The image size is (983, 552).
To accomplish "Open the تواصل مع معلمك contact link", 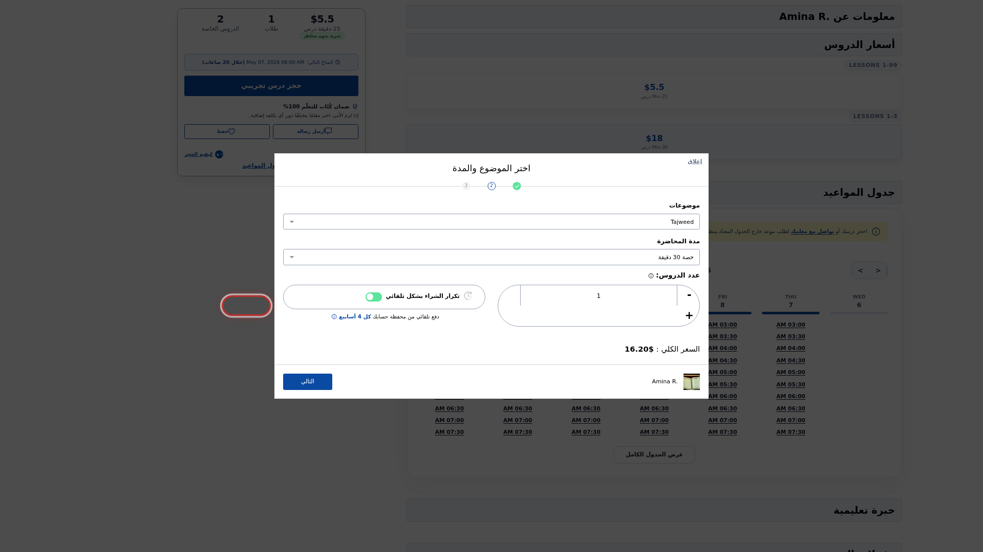I will click(812, 232).
